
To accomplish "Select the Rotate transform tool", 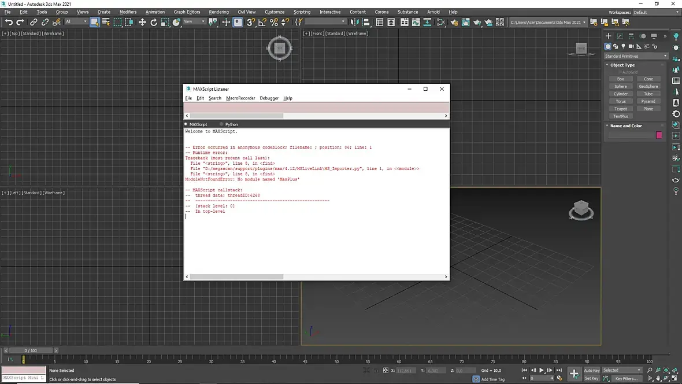I will coord(154,22).
